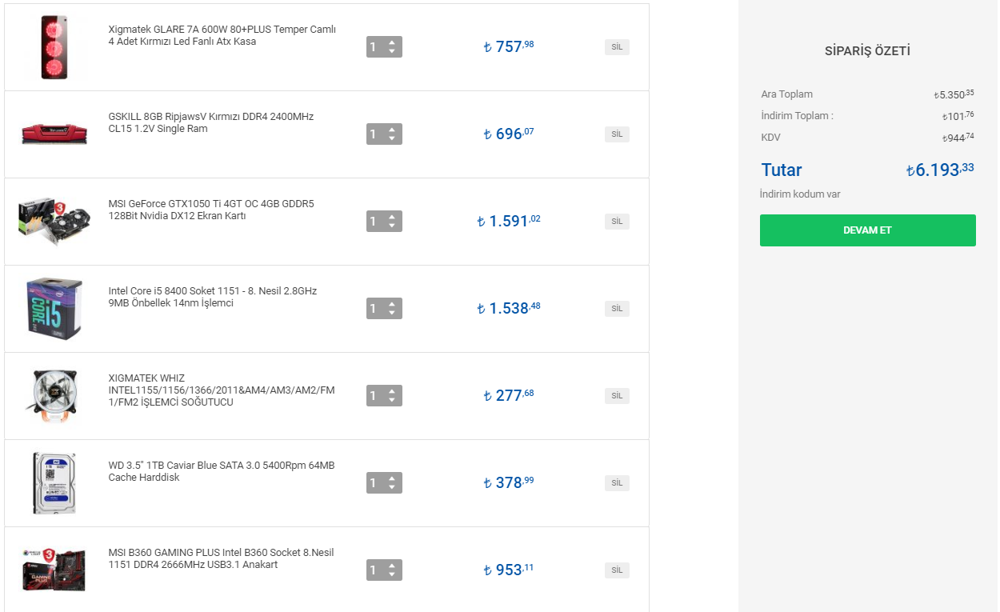
Task: Open the XIGMATEK WHIZ cooler image
Action: tap(54, 395)
